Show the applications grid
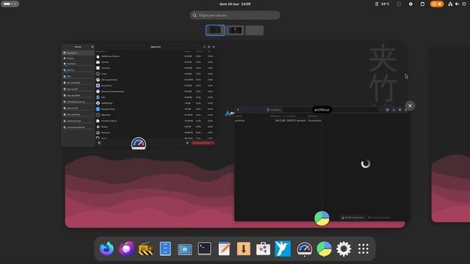470x264 pixels. 364,249
